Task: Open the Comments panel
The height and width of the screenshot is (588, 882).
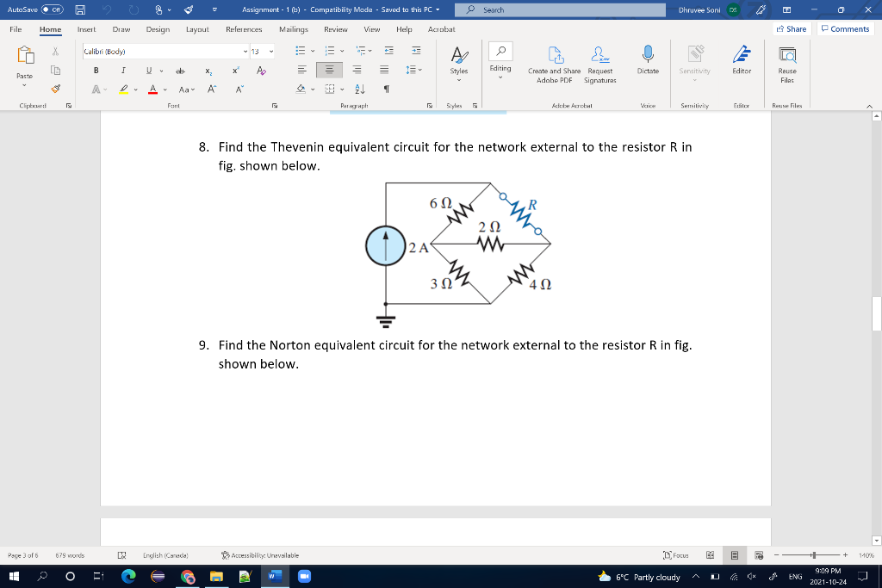Action: click(843, 28)
